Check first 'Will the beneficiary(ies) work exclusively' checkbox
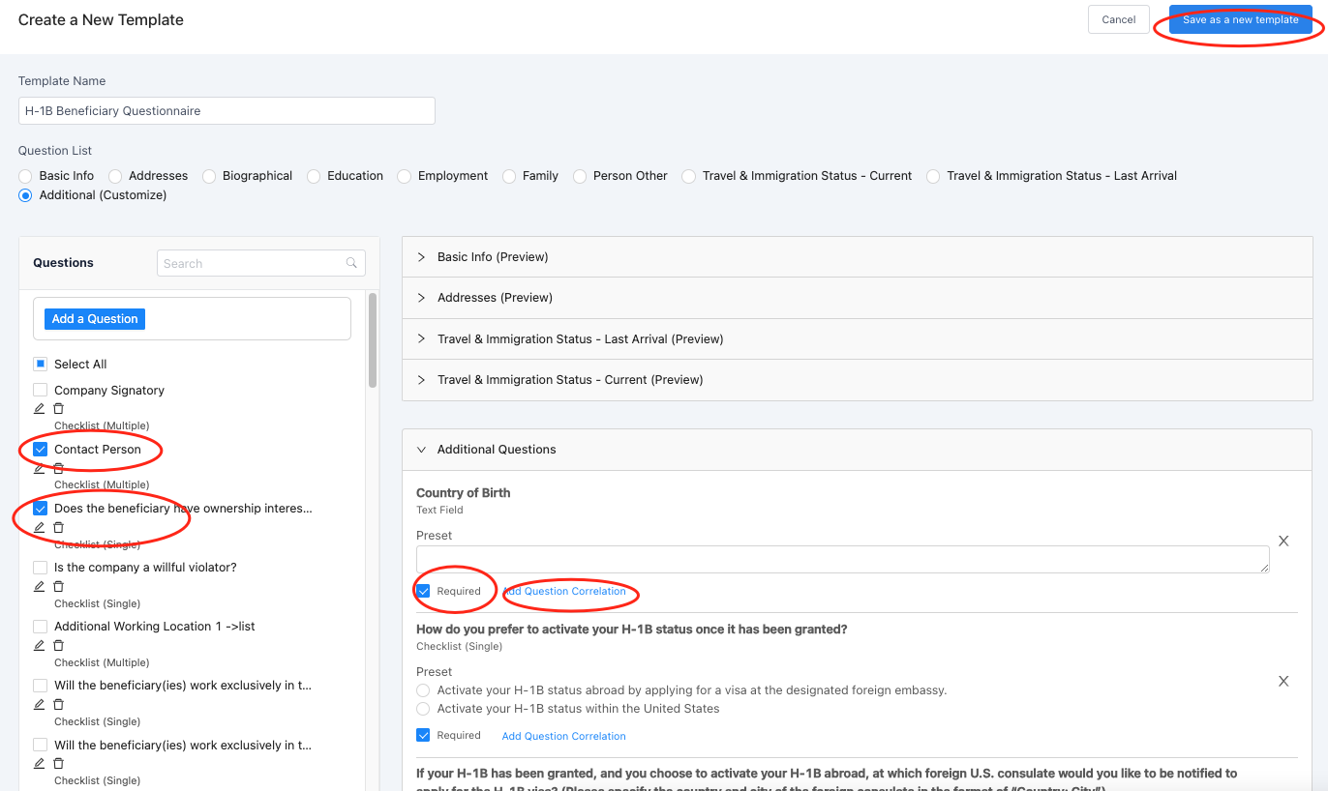The image size is (1328, 791). pos(41,686)
